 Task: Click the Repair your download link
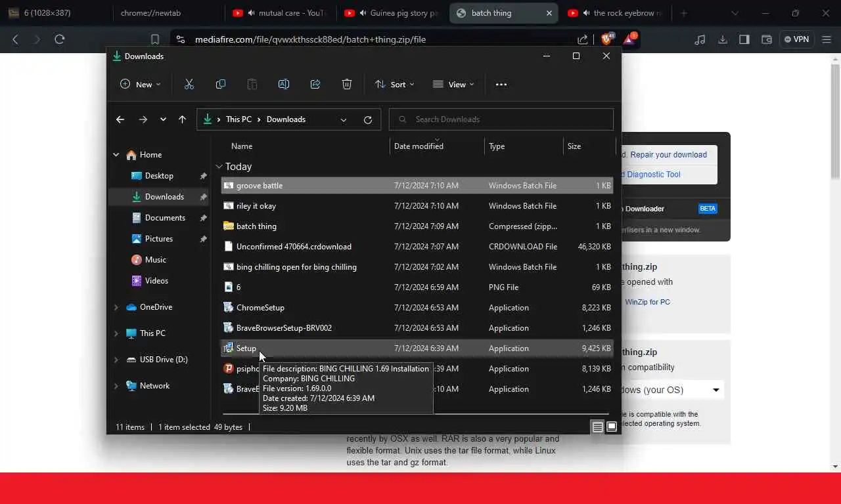pos(668,155)
